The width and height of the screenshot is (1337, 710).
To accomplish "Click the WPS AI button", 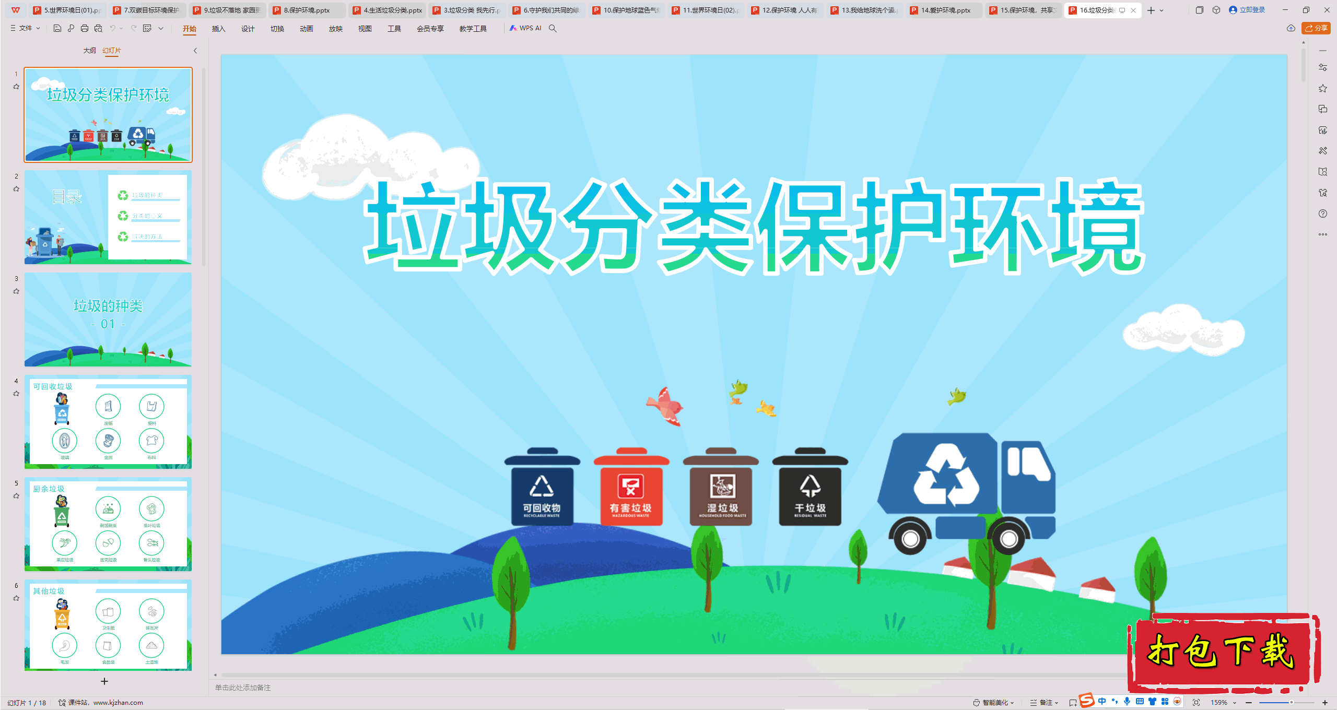I will coord(525,28).
